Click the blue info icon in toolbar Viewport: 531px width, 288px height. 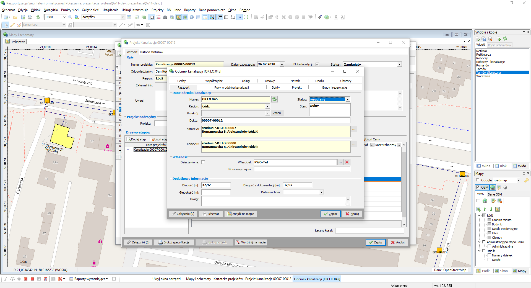click(192, 17)
